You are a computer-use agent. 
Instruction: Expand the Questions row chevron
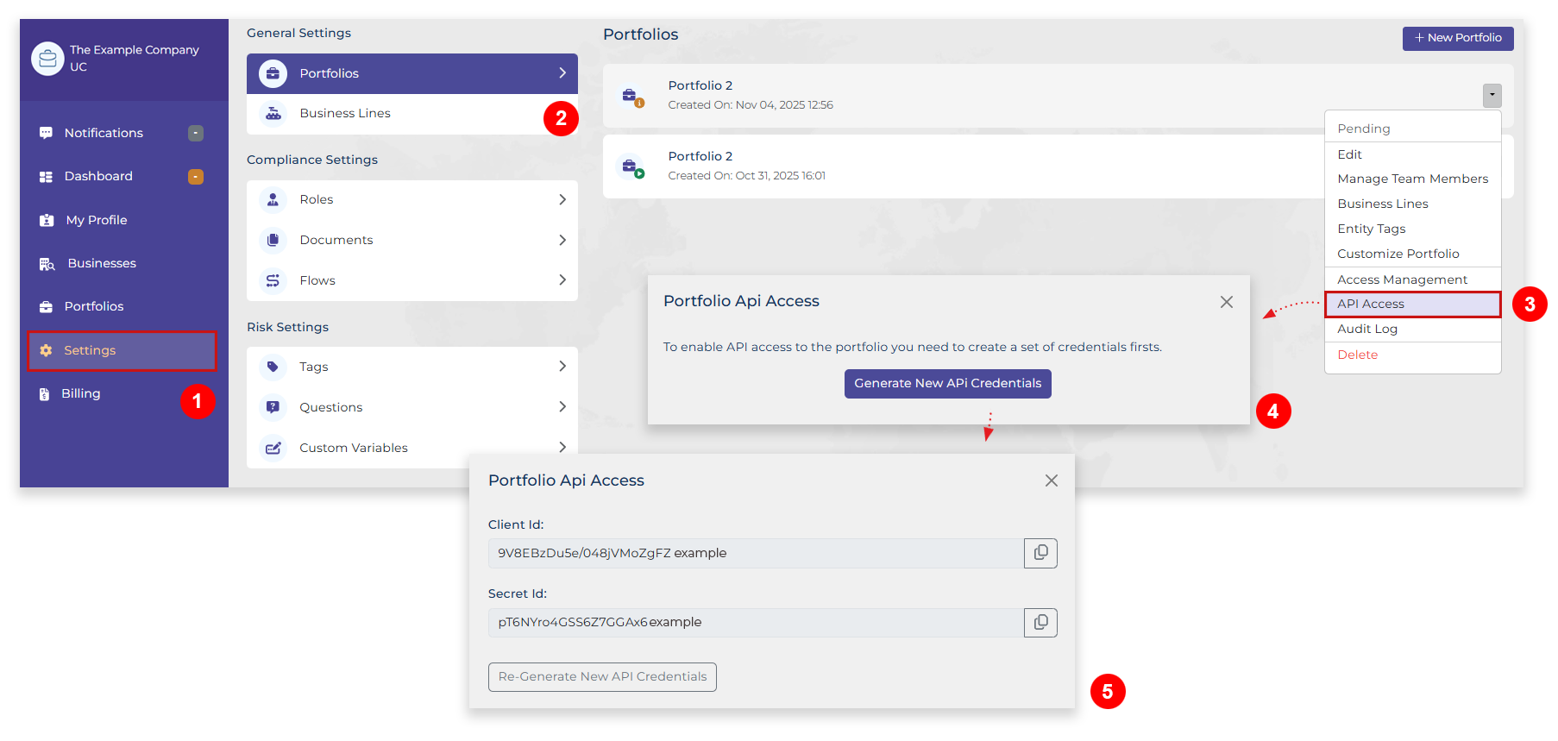pos(562,407)
